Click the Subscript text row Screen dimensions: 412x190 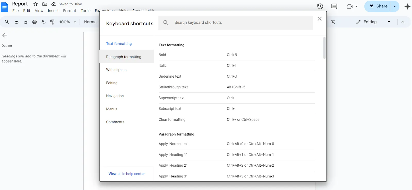coord(237,109)
